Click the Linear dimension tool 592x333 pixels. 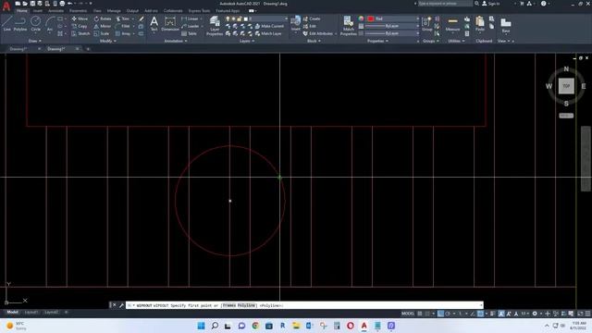(x=190, y=18)
